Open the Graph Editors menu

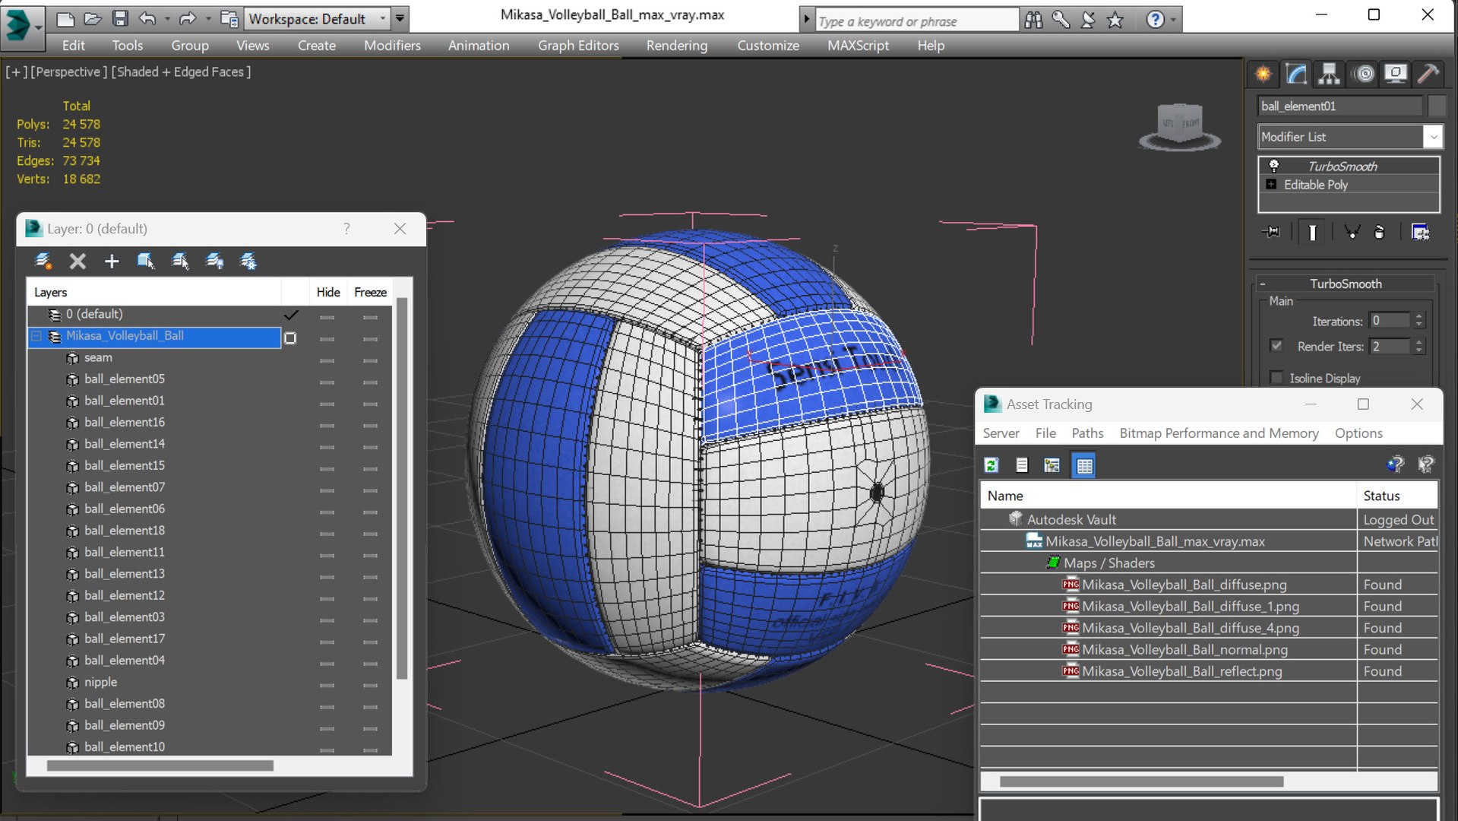[578, 46]
